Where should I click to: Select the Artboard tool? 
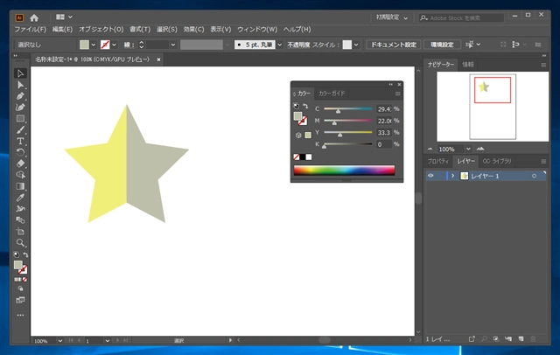[20, 231]
